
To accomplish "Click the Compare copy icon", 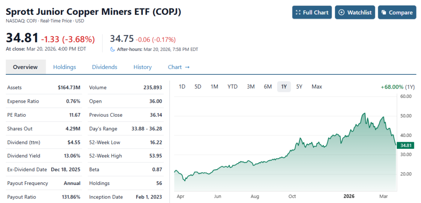I will (384, 13).
